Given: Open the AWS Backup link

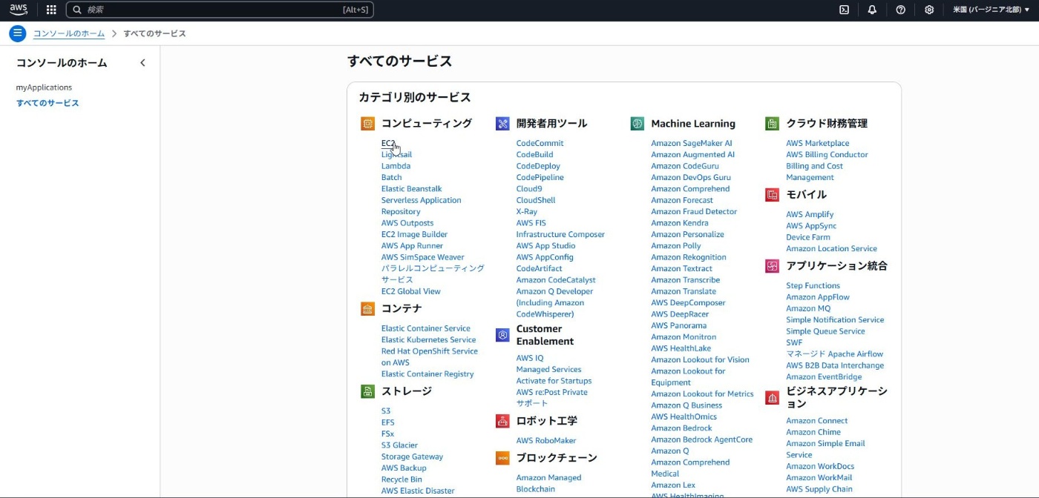Looking at the screenshot, I should (x=404, y=468).
